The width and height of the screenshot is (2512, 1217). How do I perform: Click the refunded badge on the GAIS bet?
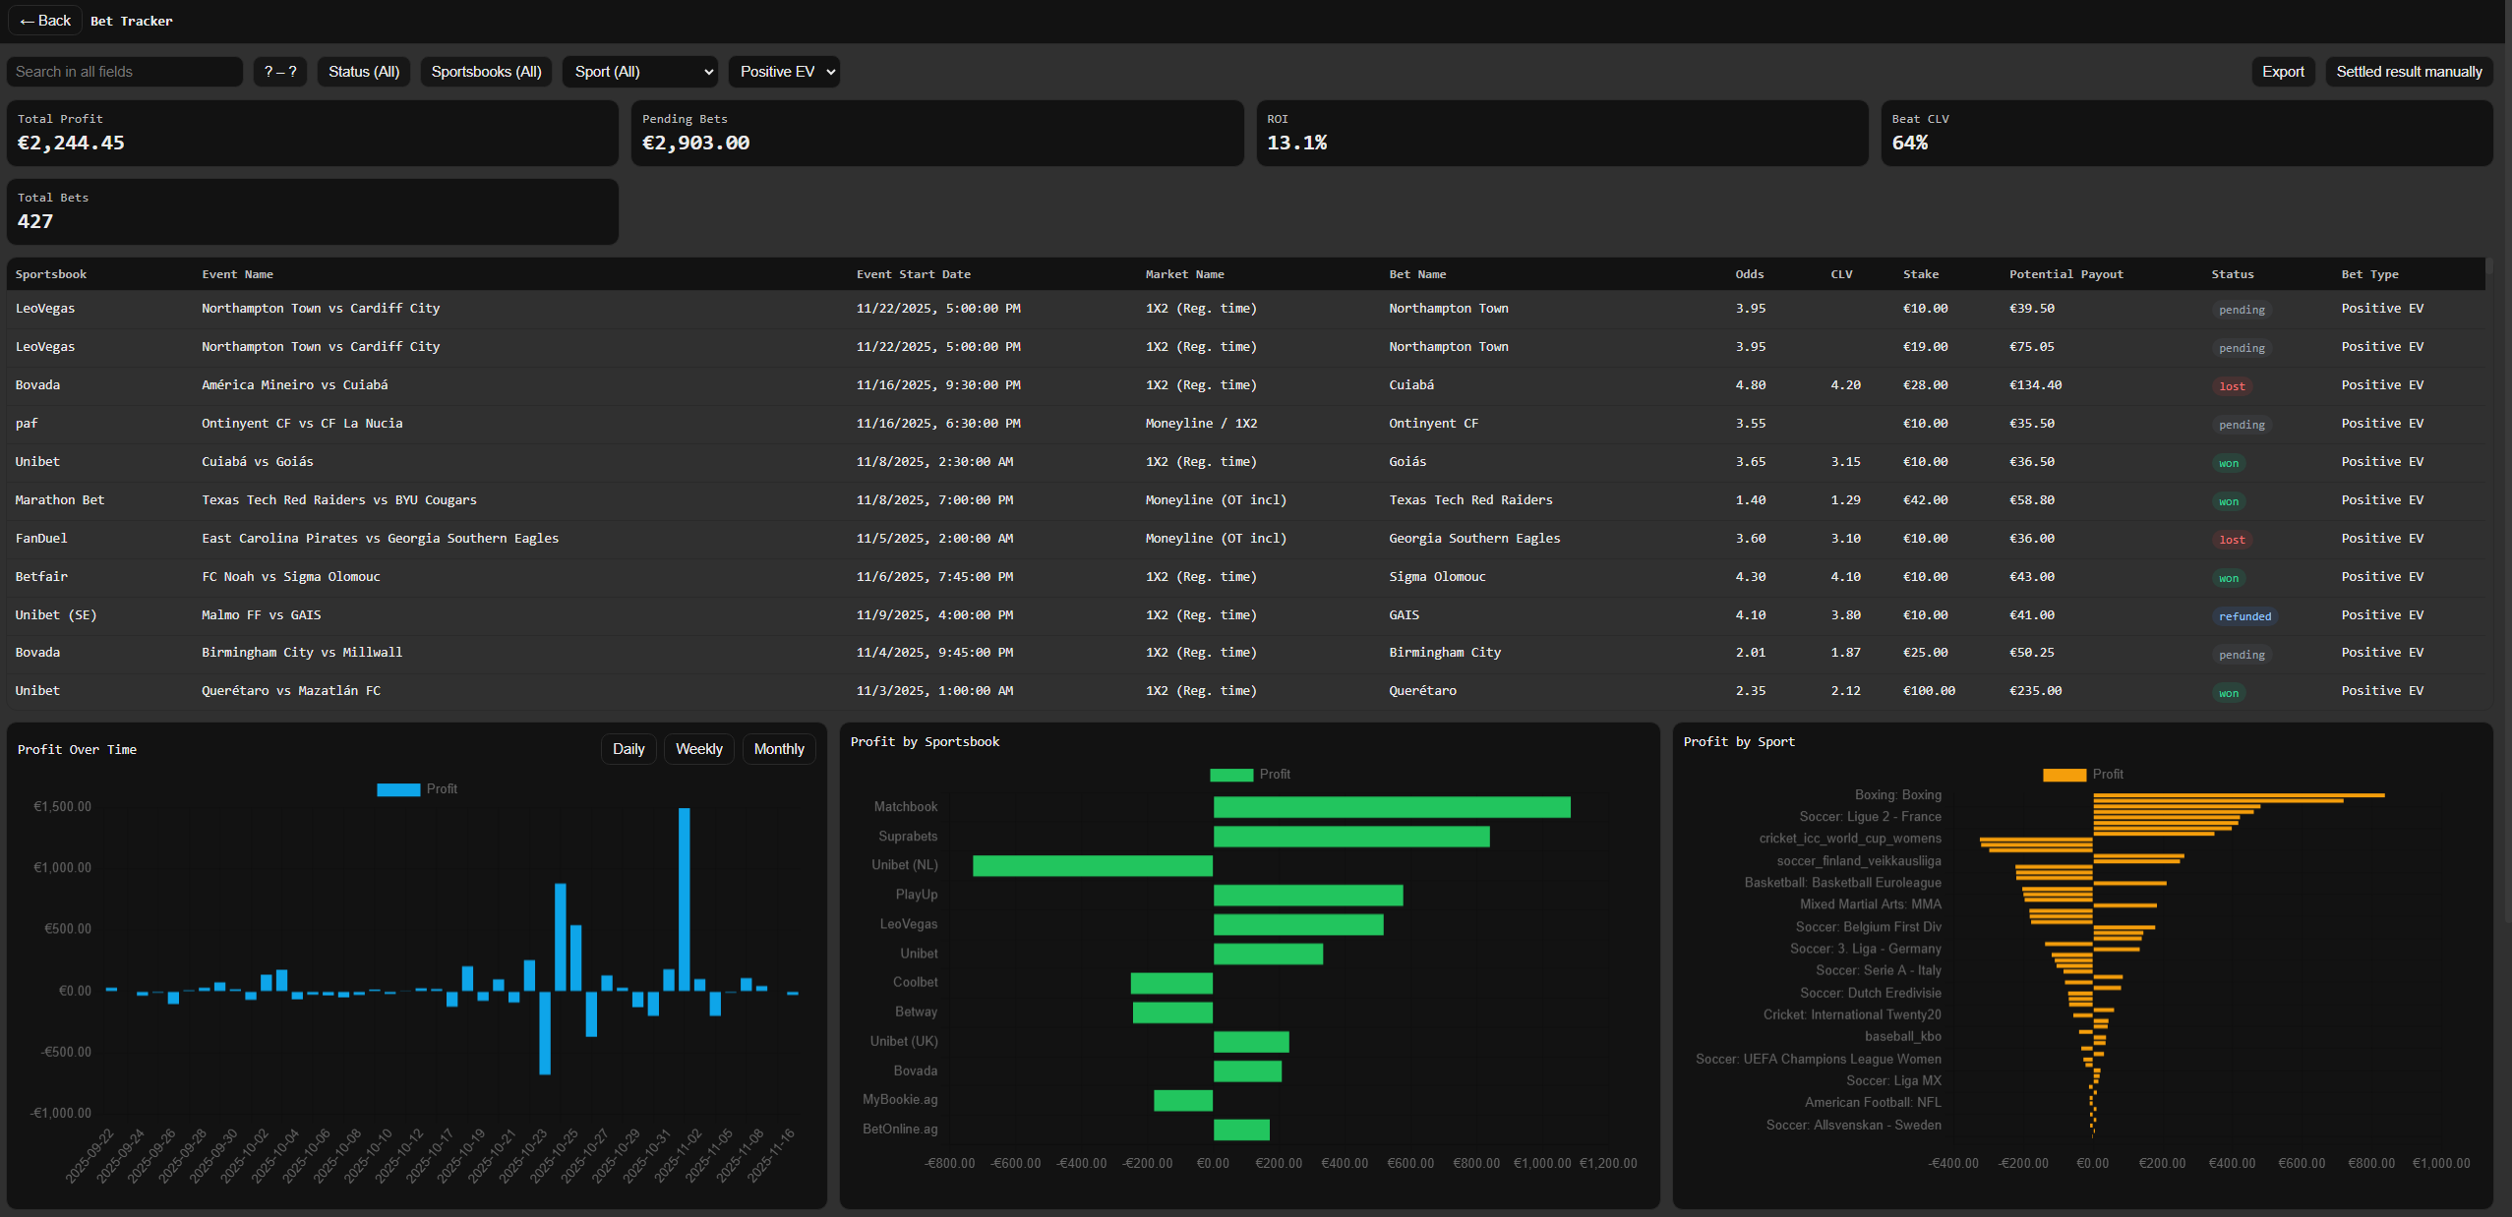pyautogui.click(x=2245, y=615)
